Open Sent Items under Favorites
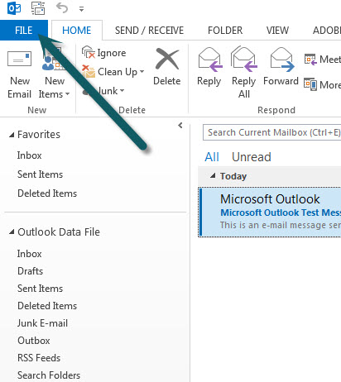The height and width of the screenshot is (382, 341). point(40,174)
